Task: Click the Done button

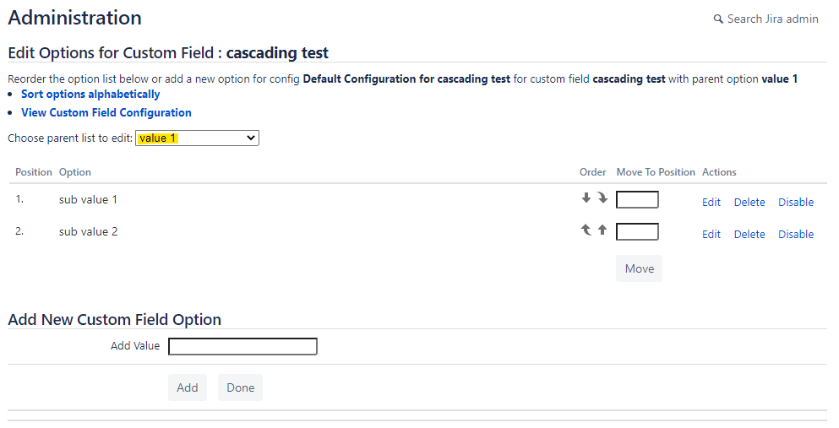Action: (x=240, y=387)
